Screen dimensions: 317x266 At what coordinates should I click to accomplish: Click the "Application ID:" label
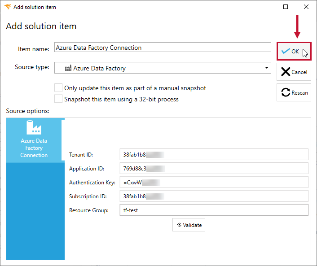click(87, 169)
